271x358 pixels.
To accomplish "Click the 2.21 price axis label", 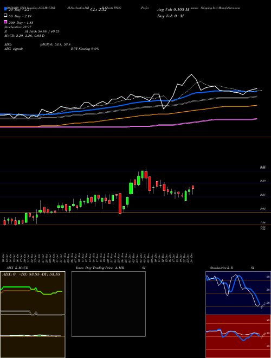I will pyautogui.click(x=263, y=195).
